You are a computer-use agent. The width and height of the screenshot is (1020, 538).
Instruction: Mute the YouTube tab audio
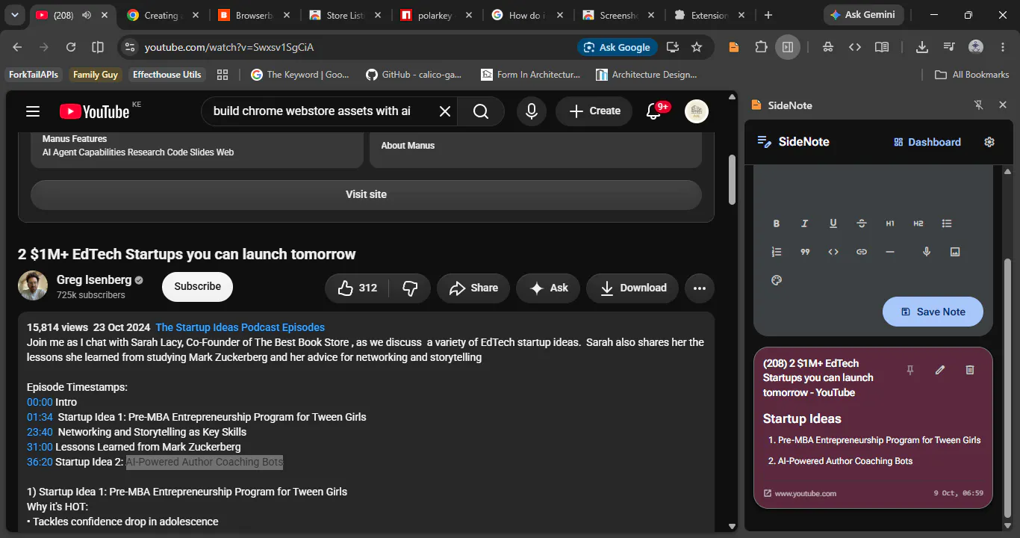[87, 15]
